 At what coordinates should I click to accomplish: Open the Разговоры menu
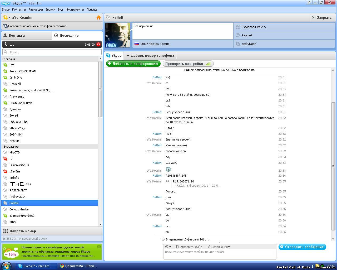pyautogui.click(x=36, y=9)
